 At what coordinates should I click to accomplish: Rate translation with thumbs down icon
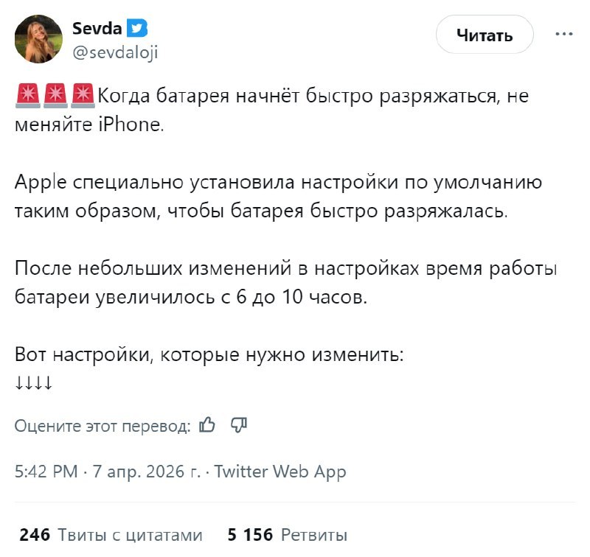coord(239,424)
